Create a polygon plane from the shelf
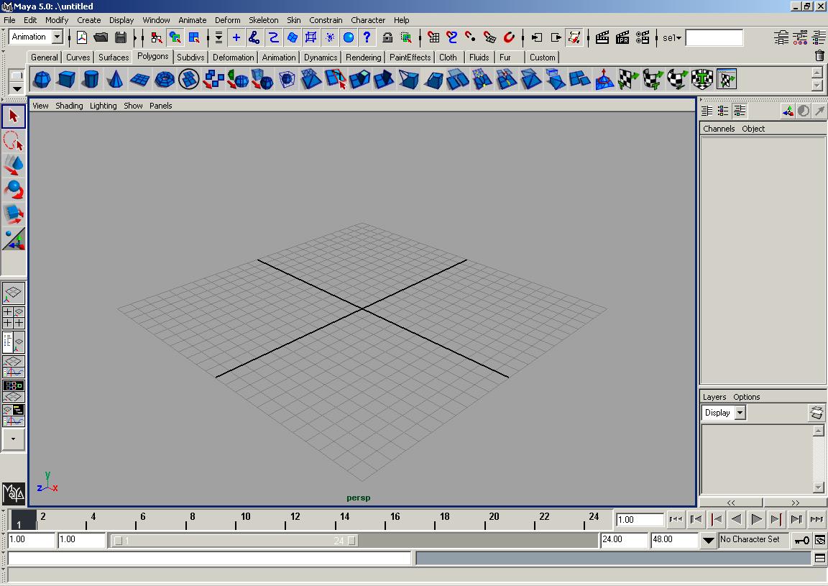This screenshot has width=828, height=586. [x=140, y=79]
